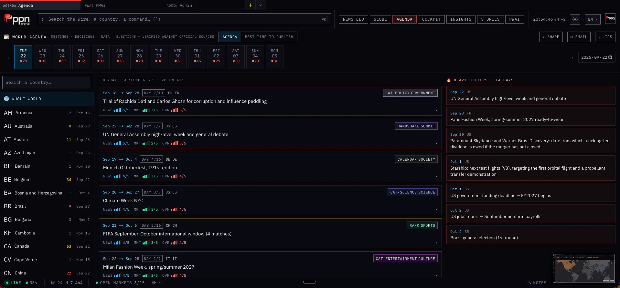Select the Agenda workspace tab
The width and height of the screenshot is (620, 288).
pyautogui.click(x=40, y=5)
